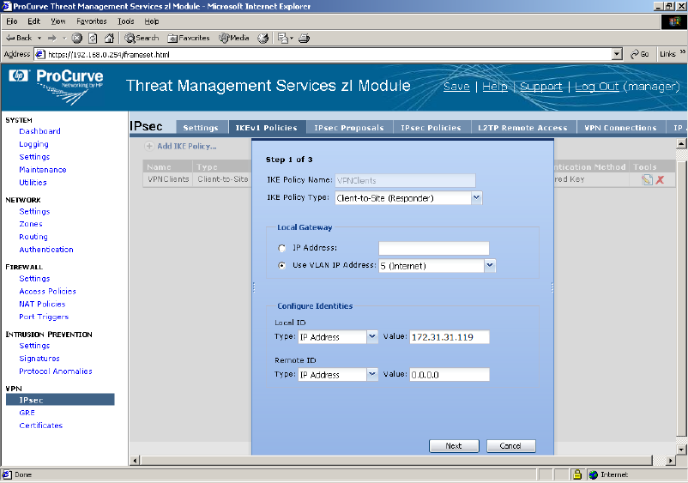This screenshot has height=483, width=688.
Task: Open the Favorites menu
Action: [91, 21]
